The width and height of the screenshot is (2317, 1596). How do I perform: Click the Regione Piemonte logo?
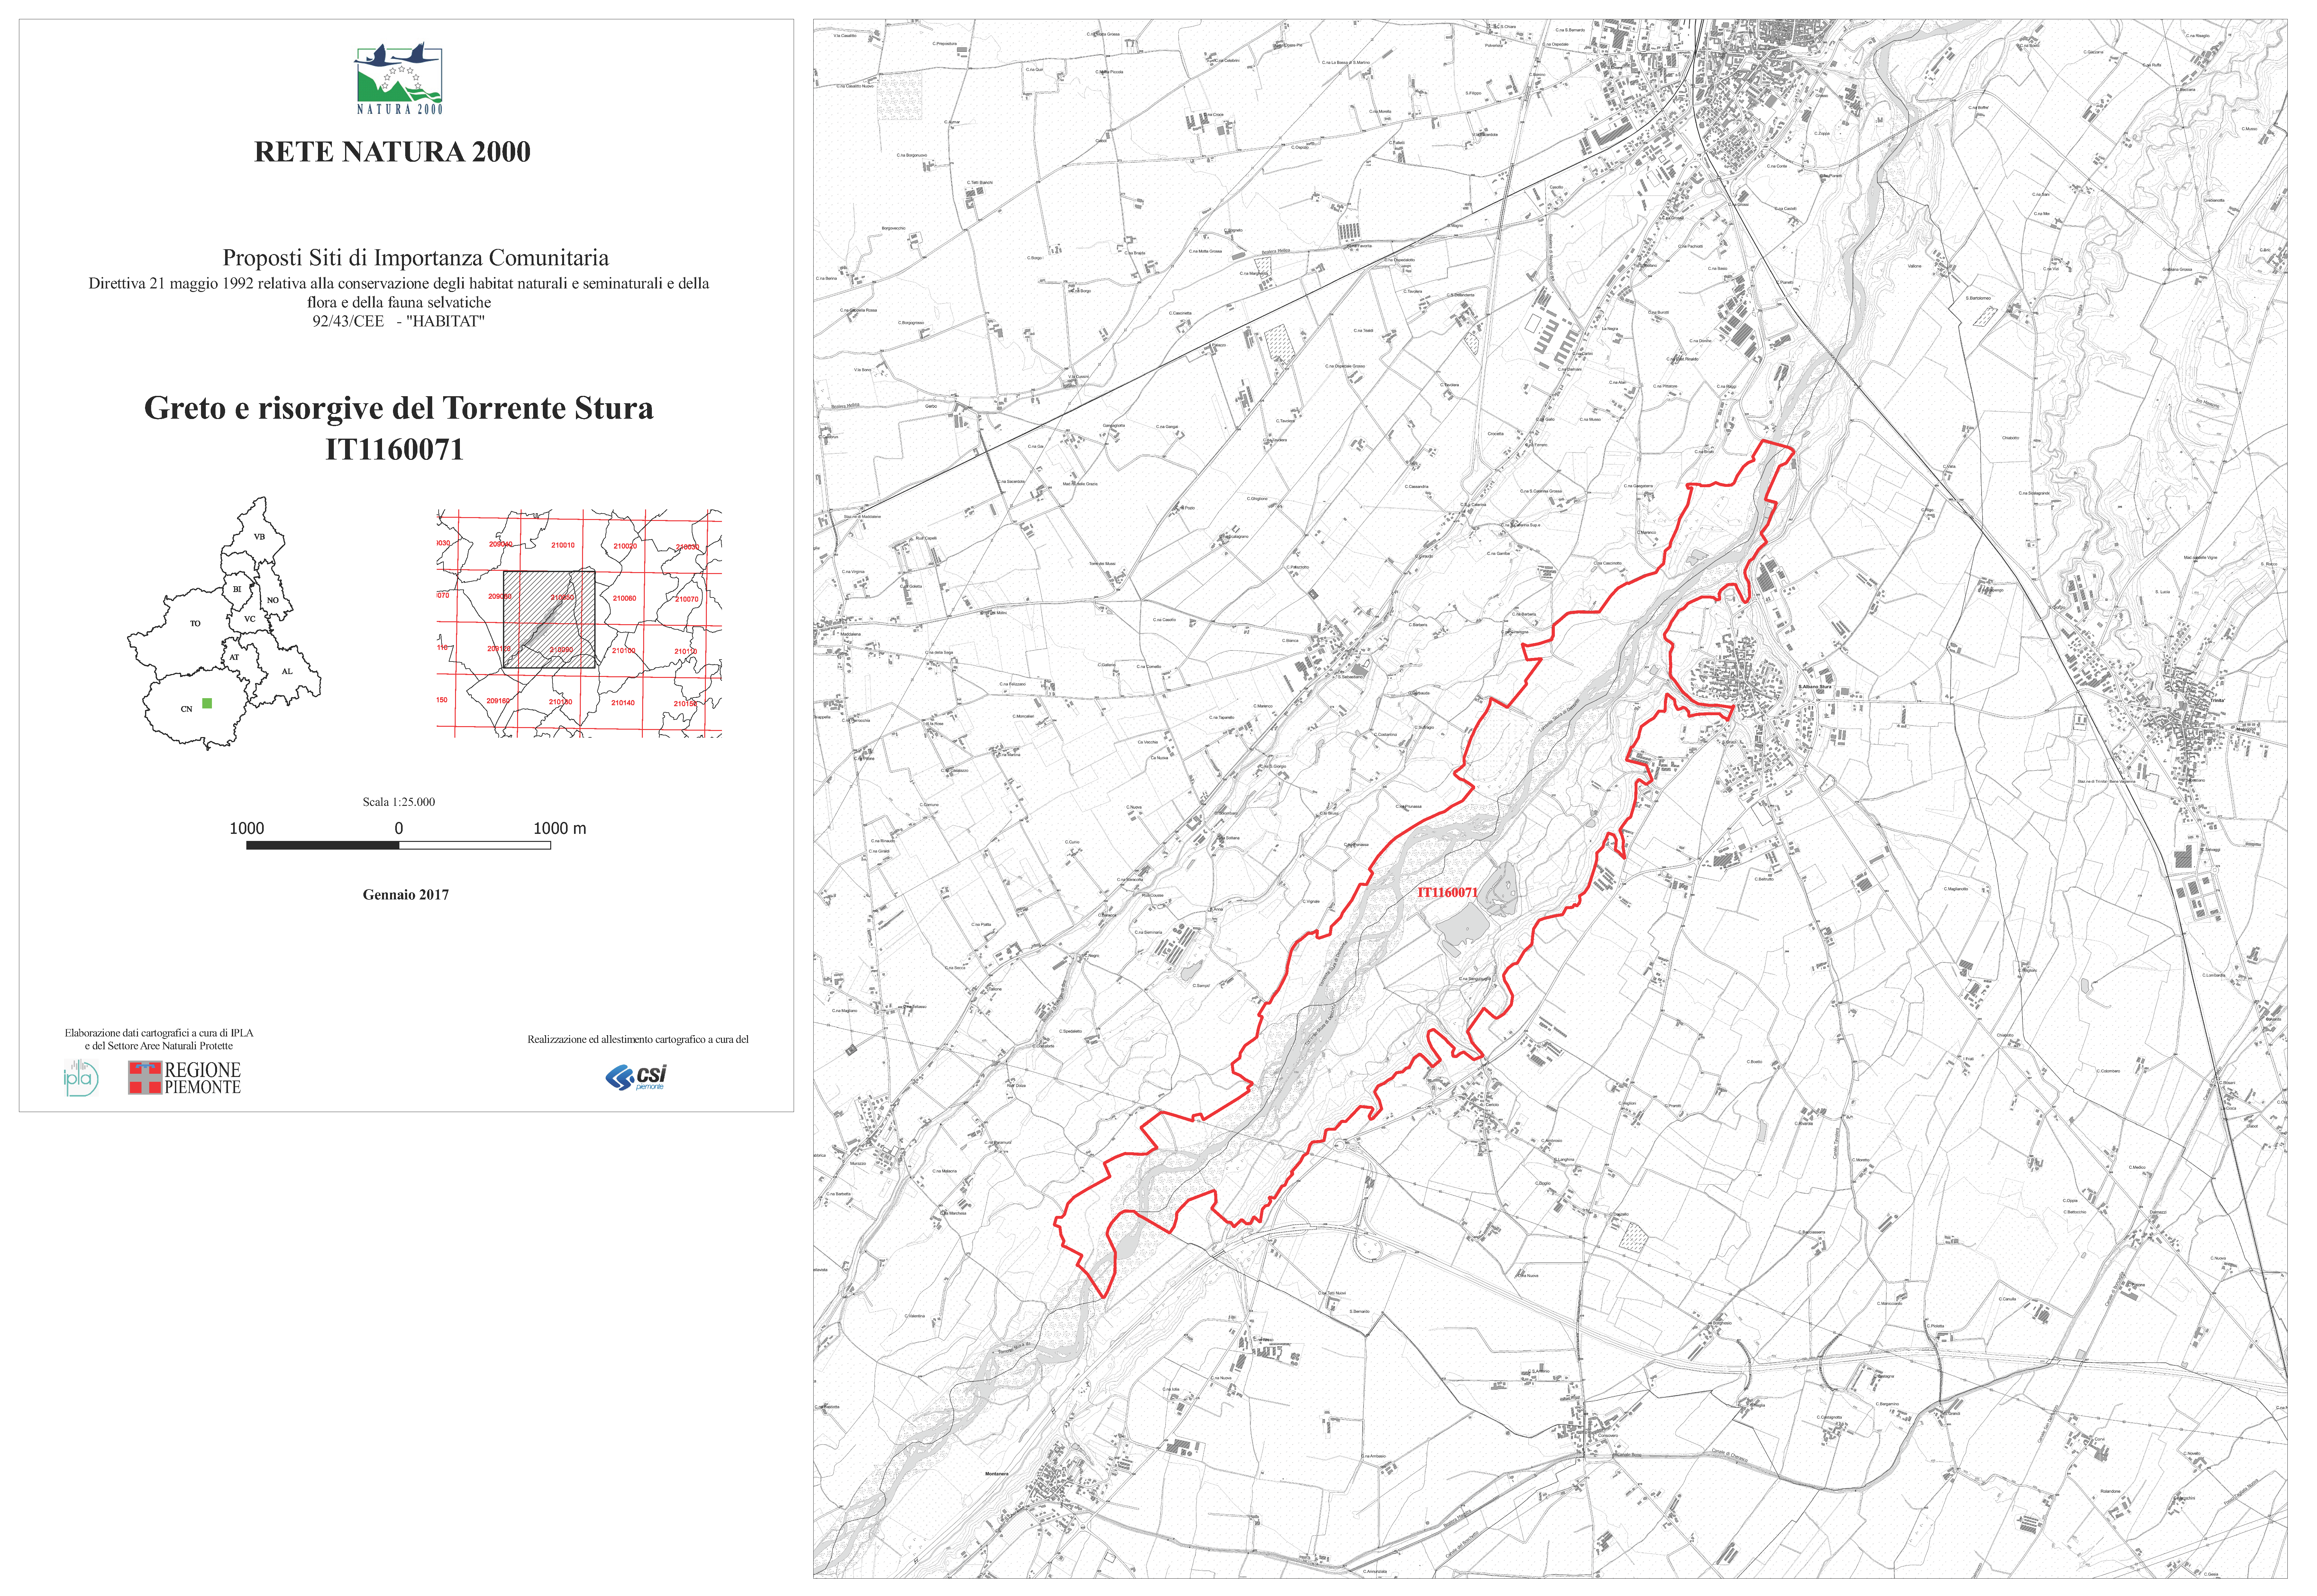(185, 1078)
